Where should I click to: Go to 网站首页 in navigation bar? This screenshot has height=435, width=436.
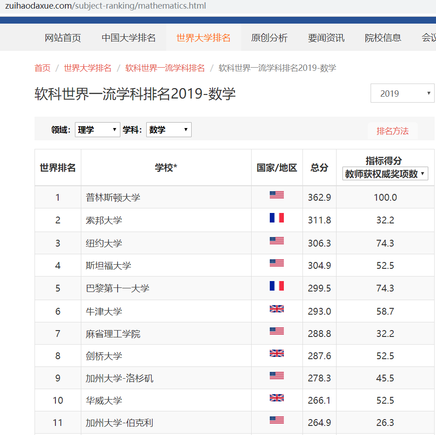tap(63, 38)
